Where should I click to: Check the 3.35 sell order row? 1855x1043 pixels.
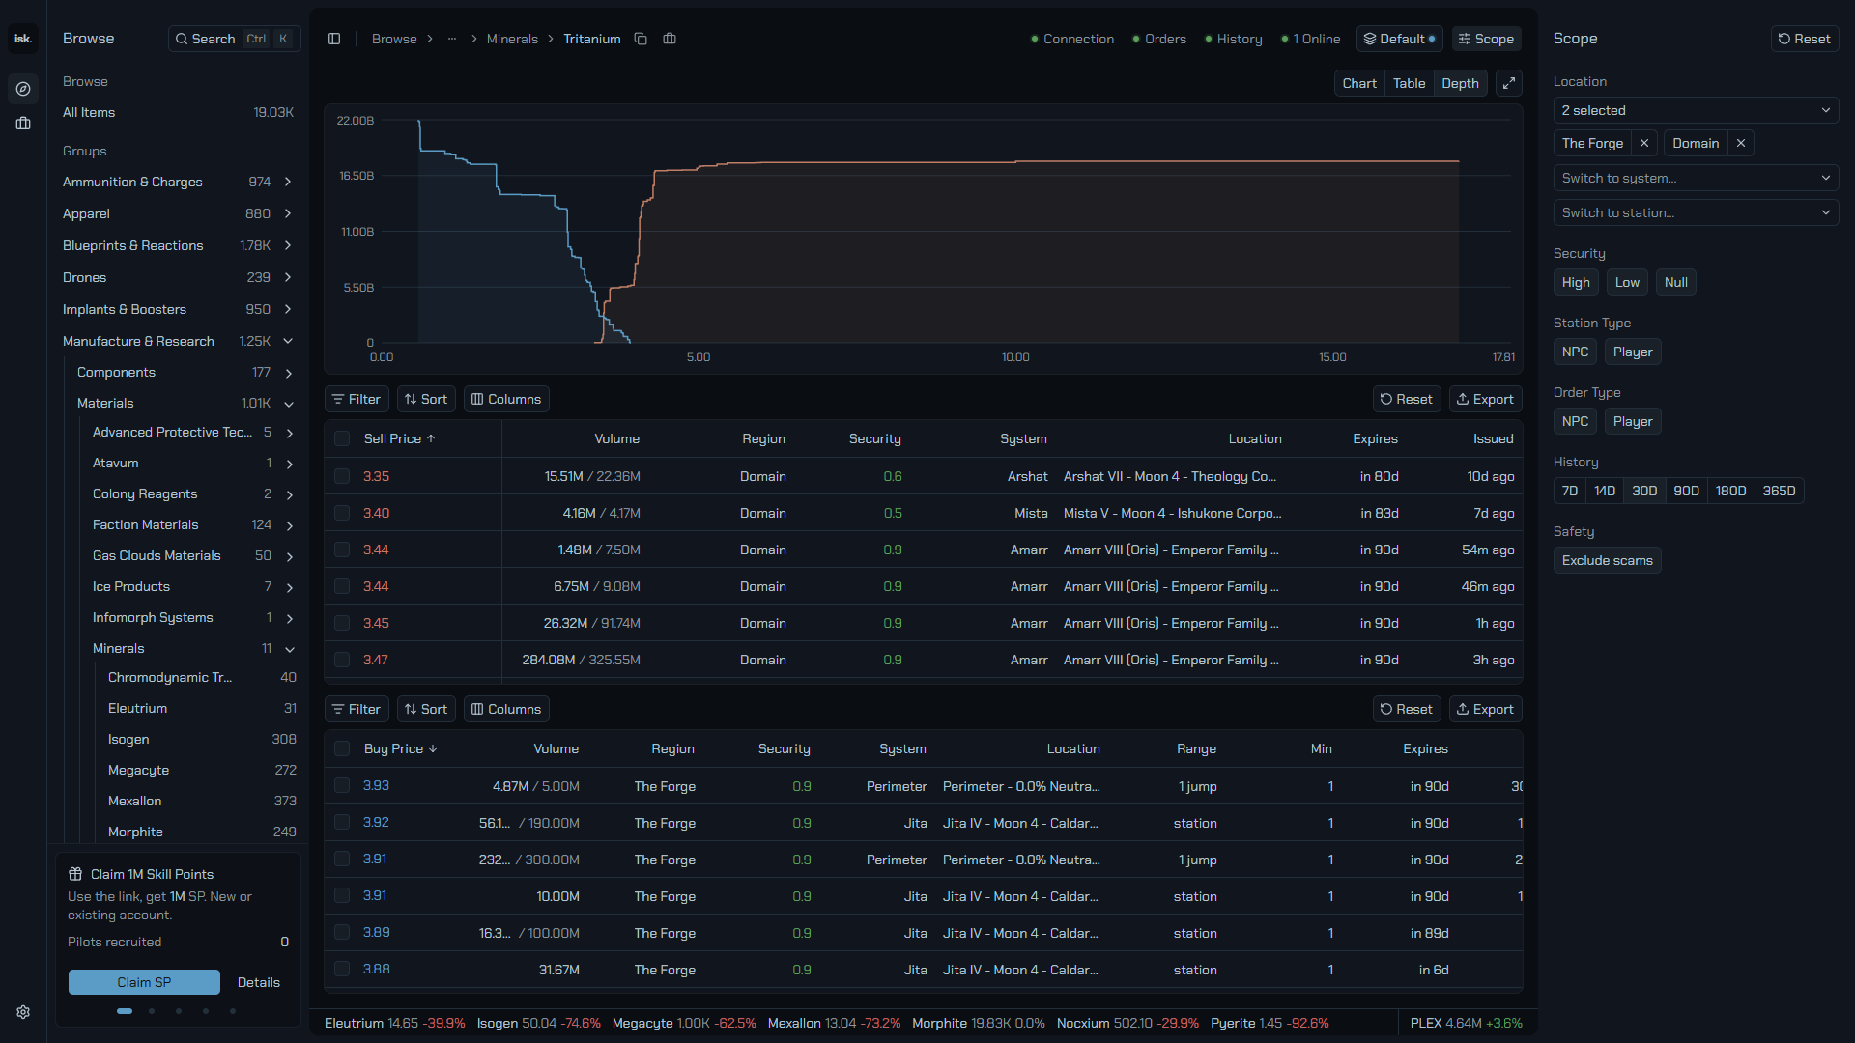click(x=342, y=476)
